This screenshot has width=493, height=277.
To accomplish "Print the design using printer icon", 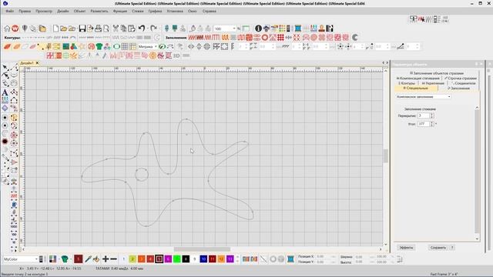I will click(x=98, y=28).
